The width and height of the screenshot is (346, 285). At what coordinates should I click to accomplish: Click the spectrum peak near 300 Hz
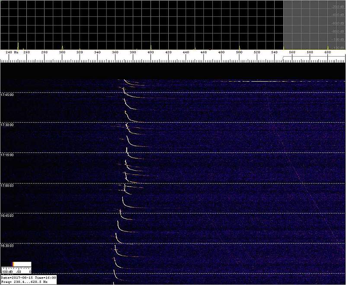(x=62, y=47)
